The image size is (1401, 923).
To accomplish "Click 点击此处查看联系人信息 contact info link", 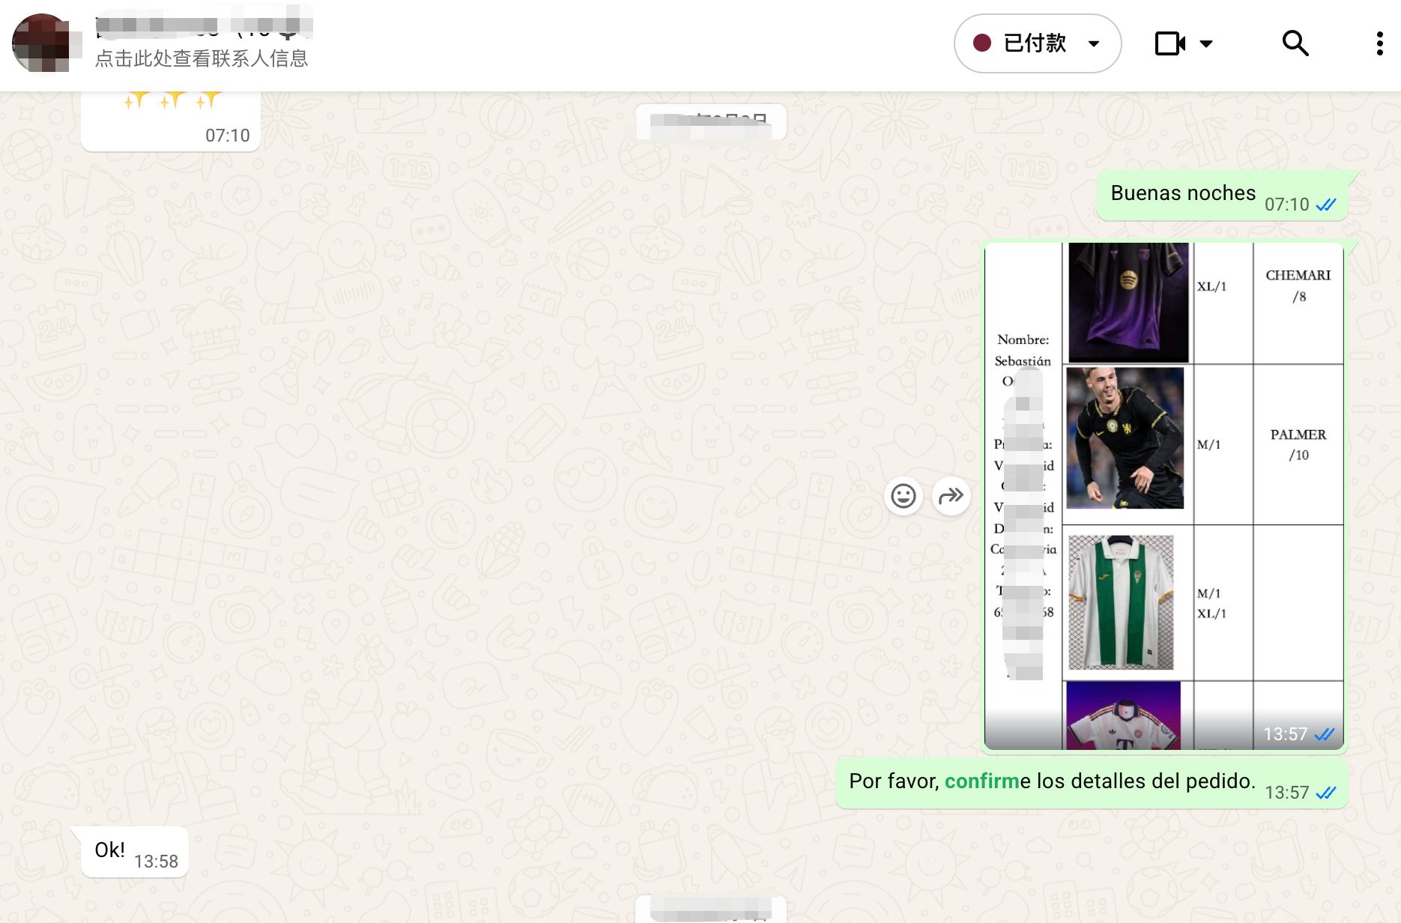I will [202, 58].
